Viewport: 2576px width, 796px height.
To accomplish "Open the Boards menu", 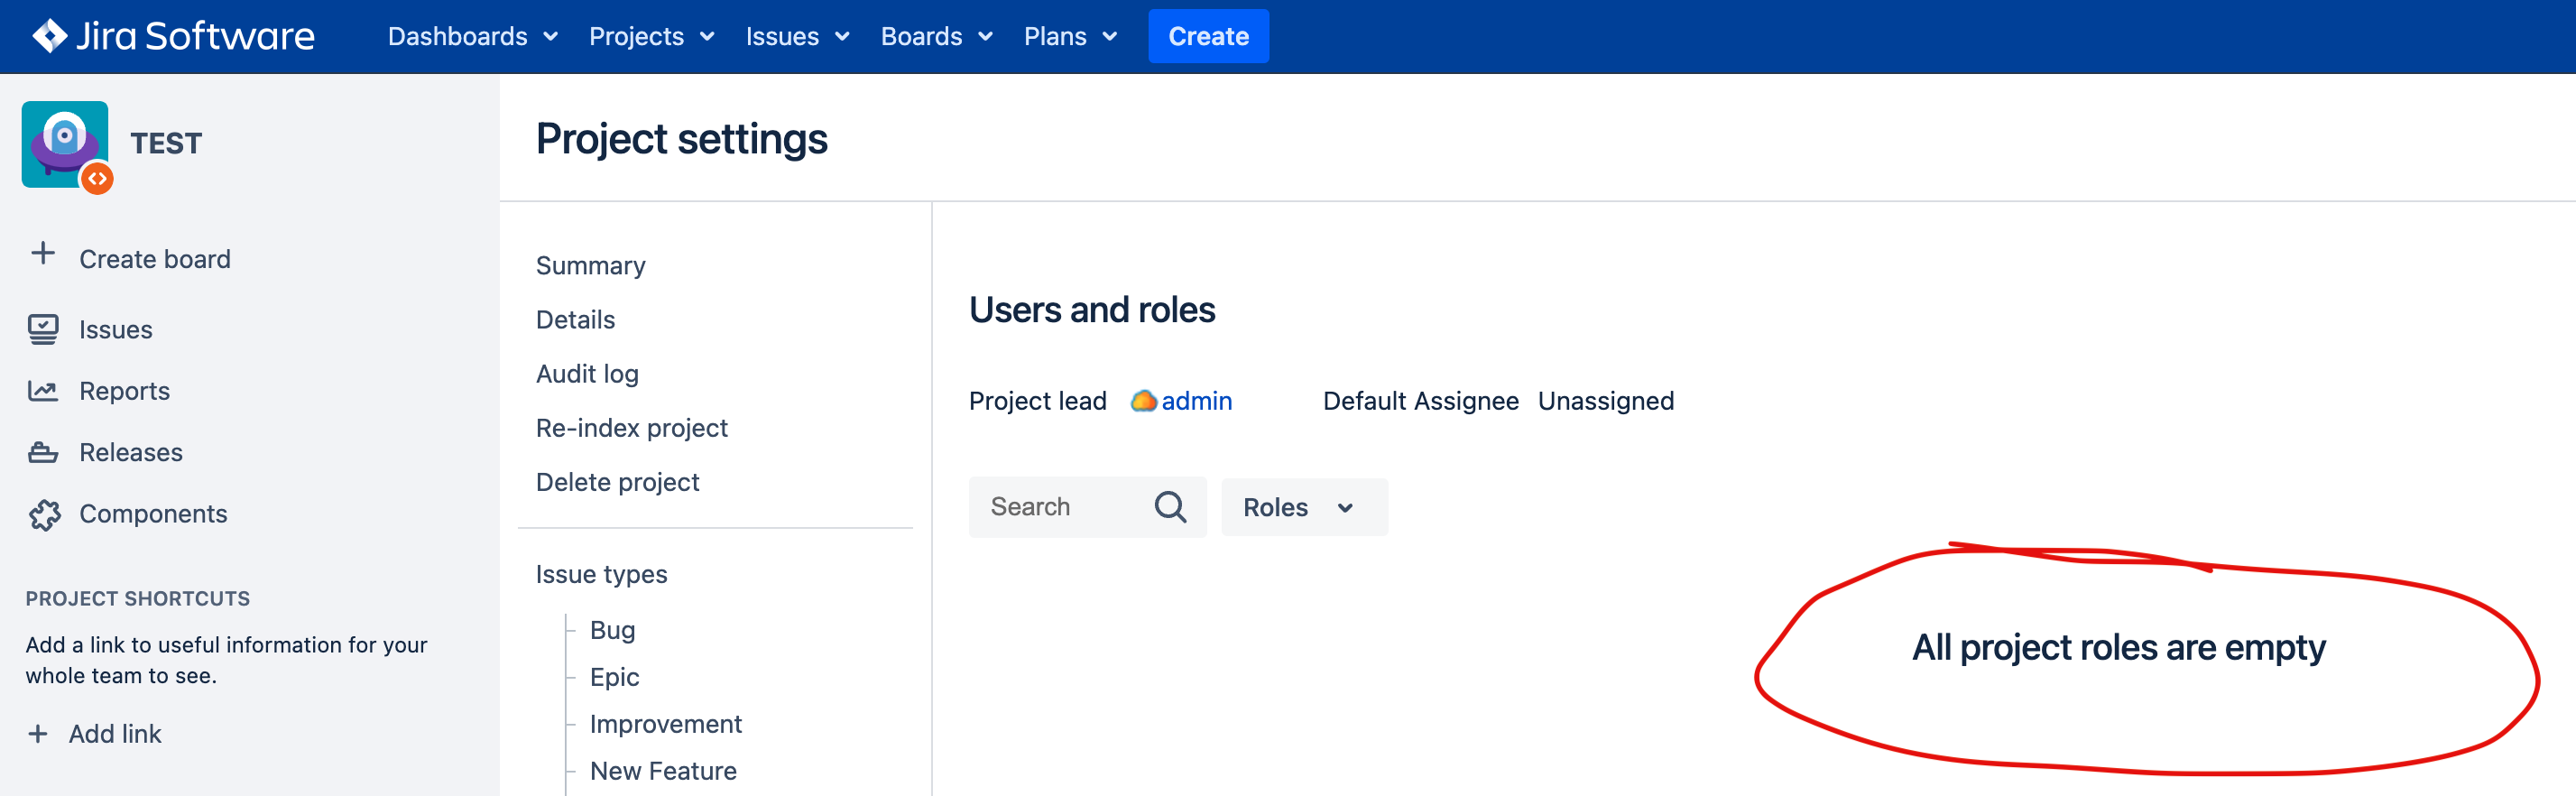I will tap(936, 36).
